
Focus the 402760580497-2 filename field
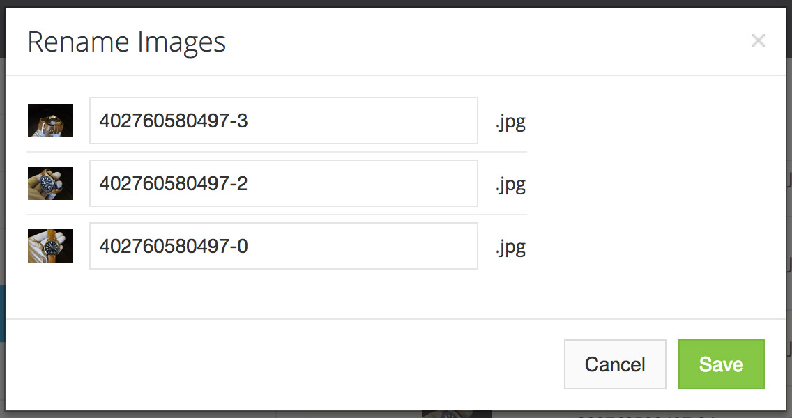pyautogui.click(x=283, y=183)
